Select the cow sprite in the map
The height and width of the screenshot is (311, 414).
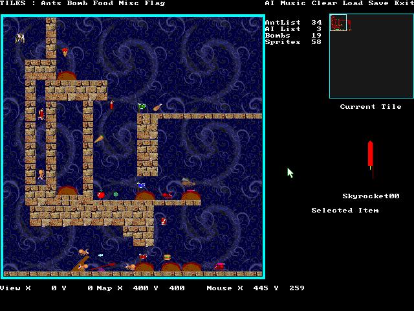click(20, 38)
